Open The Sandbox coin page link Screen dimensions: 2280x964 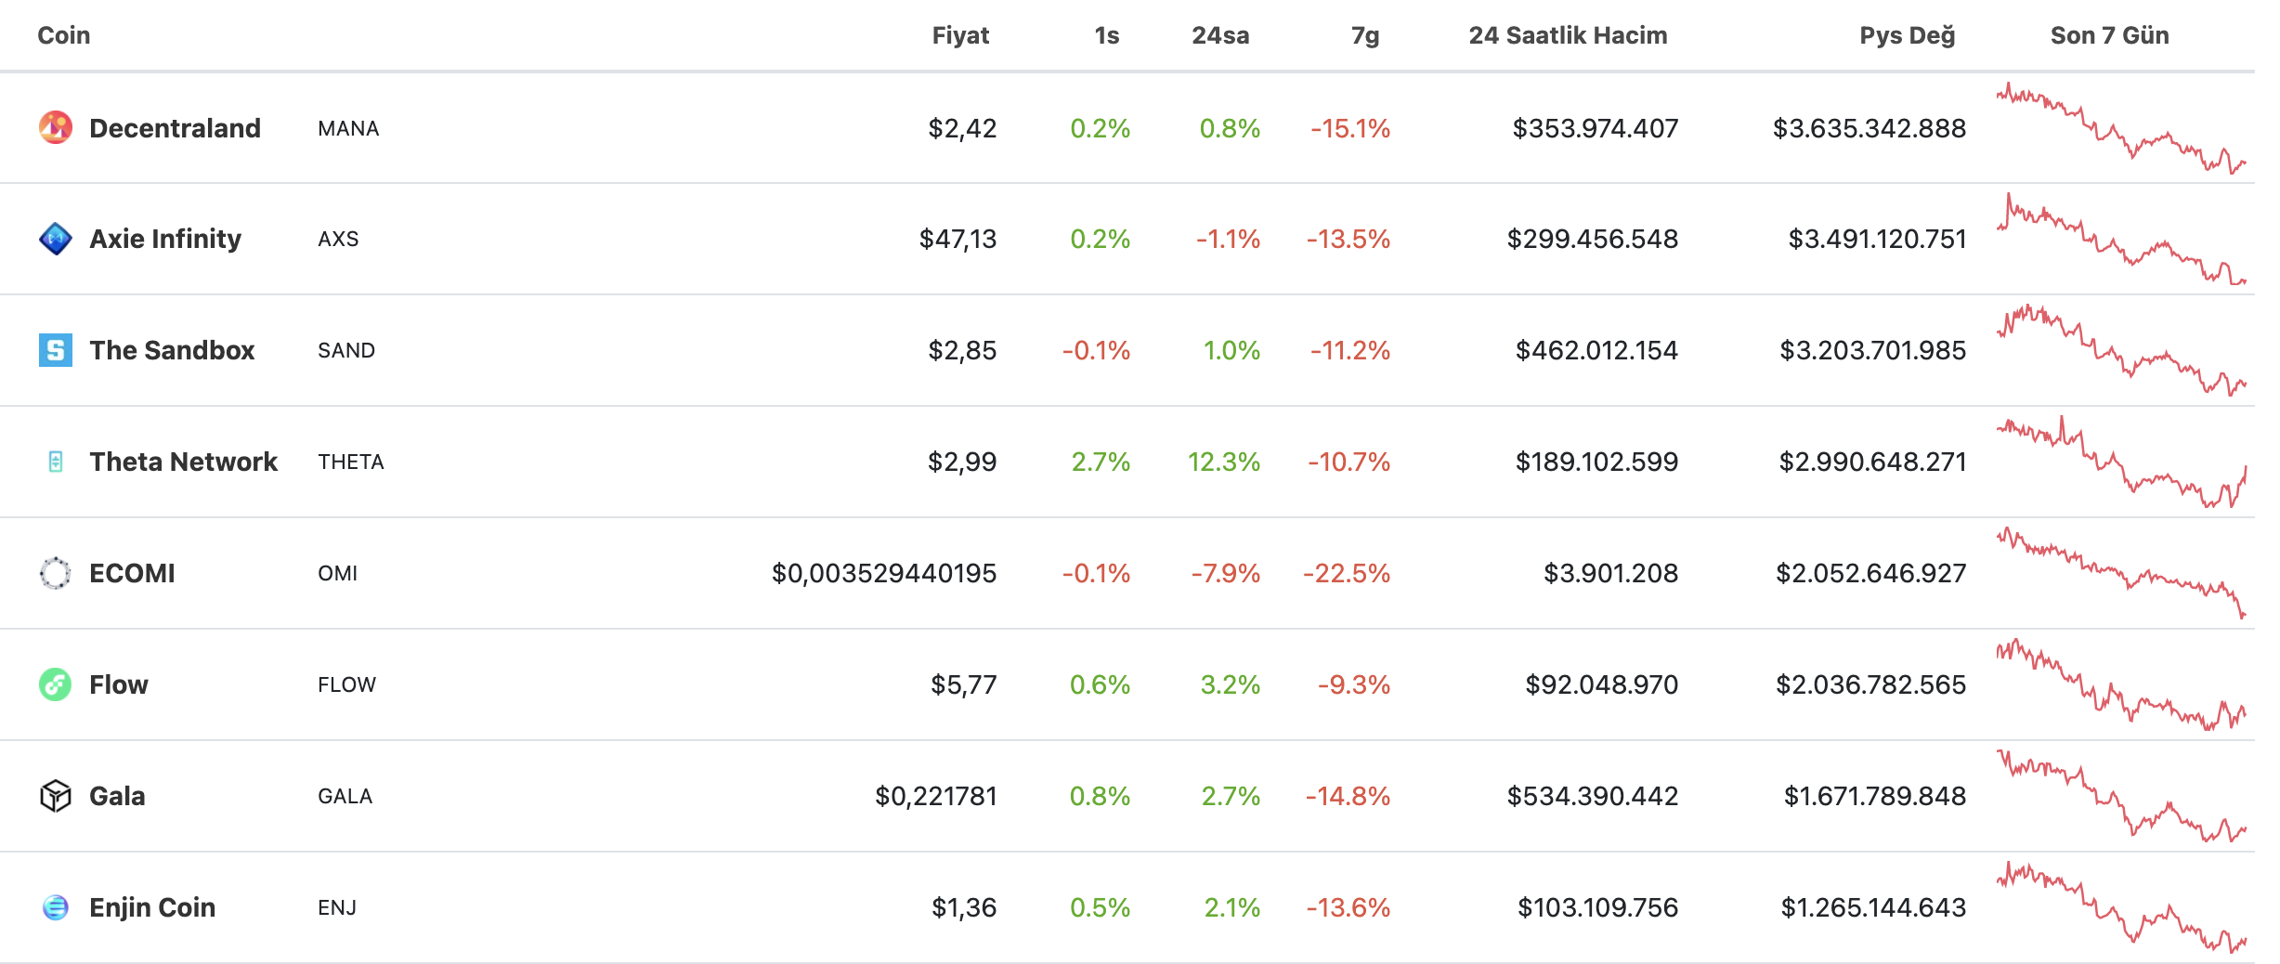pyautogui.click(x=172, y=350)
